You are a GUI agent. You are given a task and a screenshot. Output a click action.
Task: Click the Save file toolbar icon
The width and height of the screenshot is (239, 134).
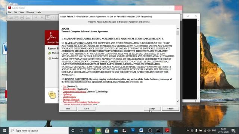[x=16, y=17]
